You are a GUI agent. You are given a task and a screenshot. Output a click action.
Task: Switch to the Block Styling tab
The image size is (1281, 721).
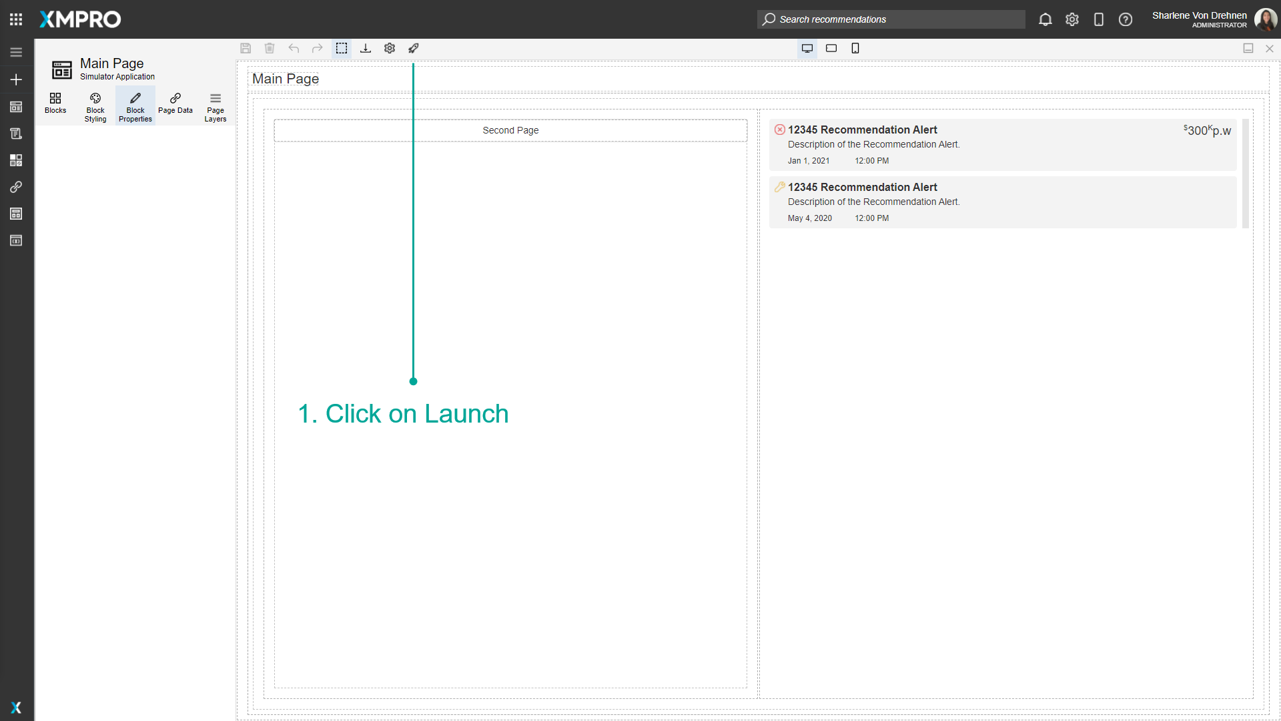click(95, 105)
